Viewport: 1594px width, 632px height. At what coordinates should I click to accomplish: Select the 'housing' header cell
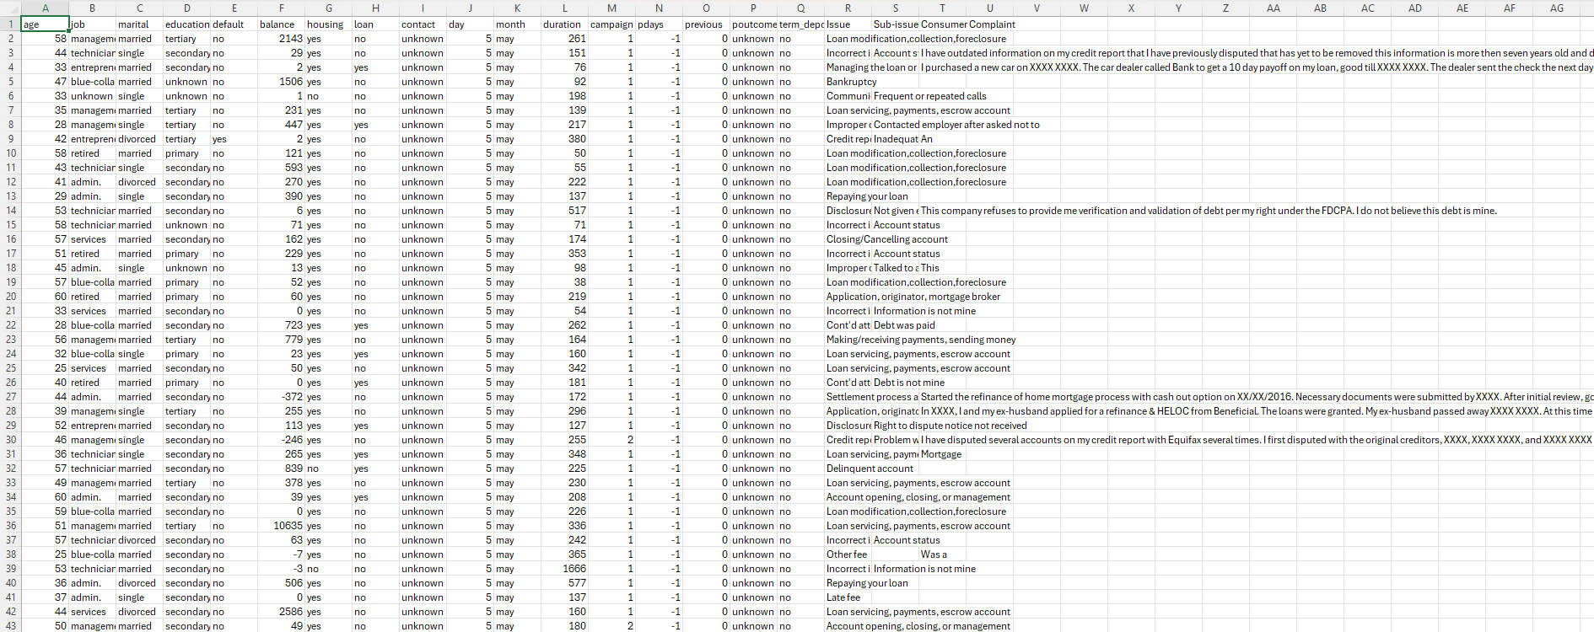[x=328, y=24]
